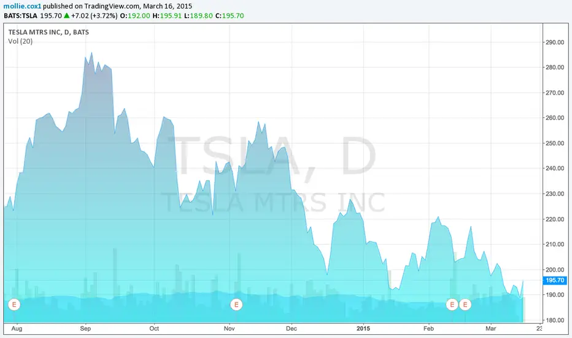Click the Aug label on time axis

pyautogui.click(x=17, y=329)
